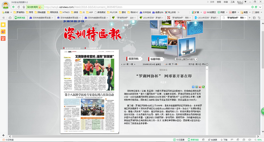Click the tab list window icon
Image resolution: width=264 pixels, height=142 pixels.
[254, 18]
